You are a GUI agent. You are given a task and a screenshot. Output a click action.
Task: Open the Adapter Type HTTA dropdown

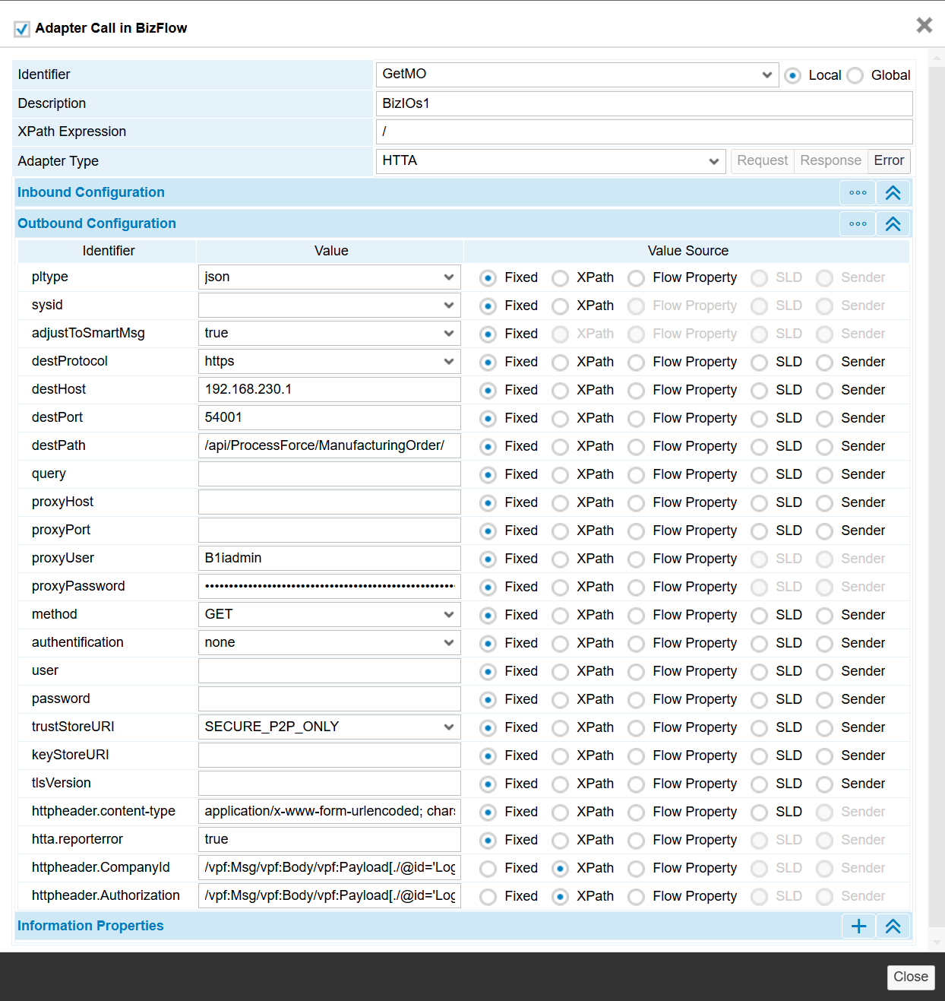[550, 161]
